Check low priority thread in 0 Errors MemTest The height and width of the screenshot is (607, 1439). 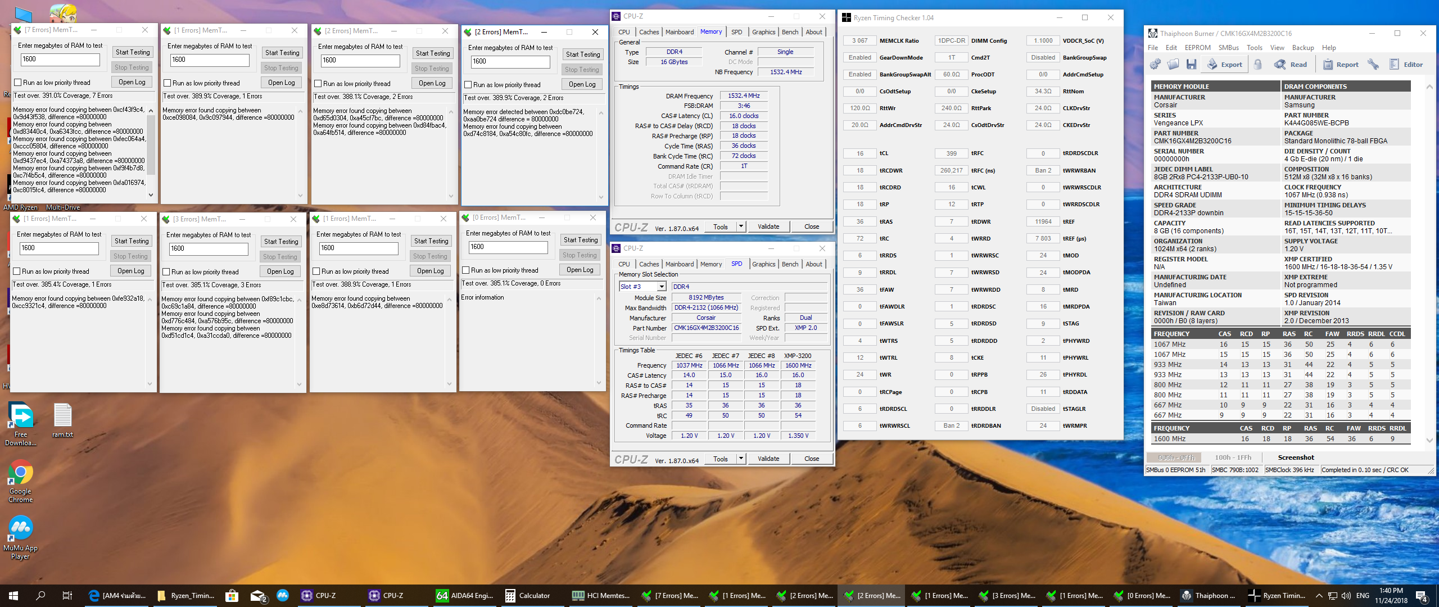466,270
